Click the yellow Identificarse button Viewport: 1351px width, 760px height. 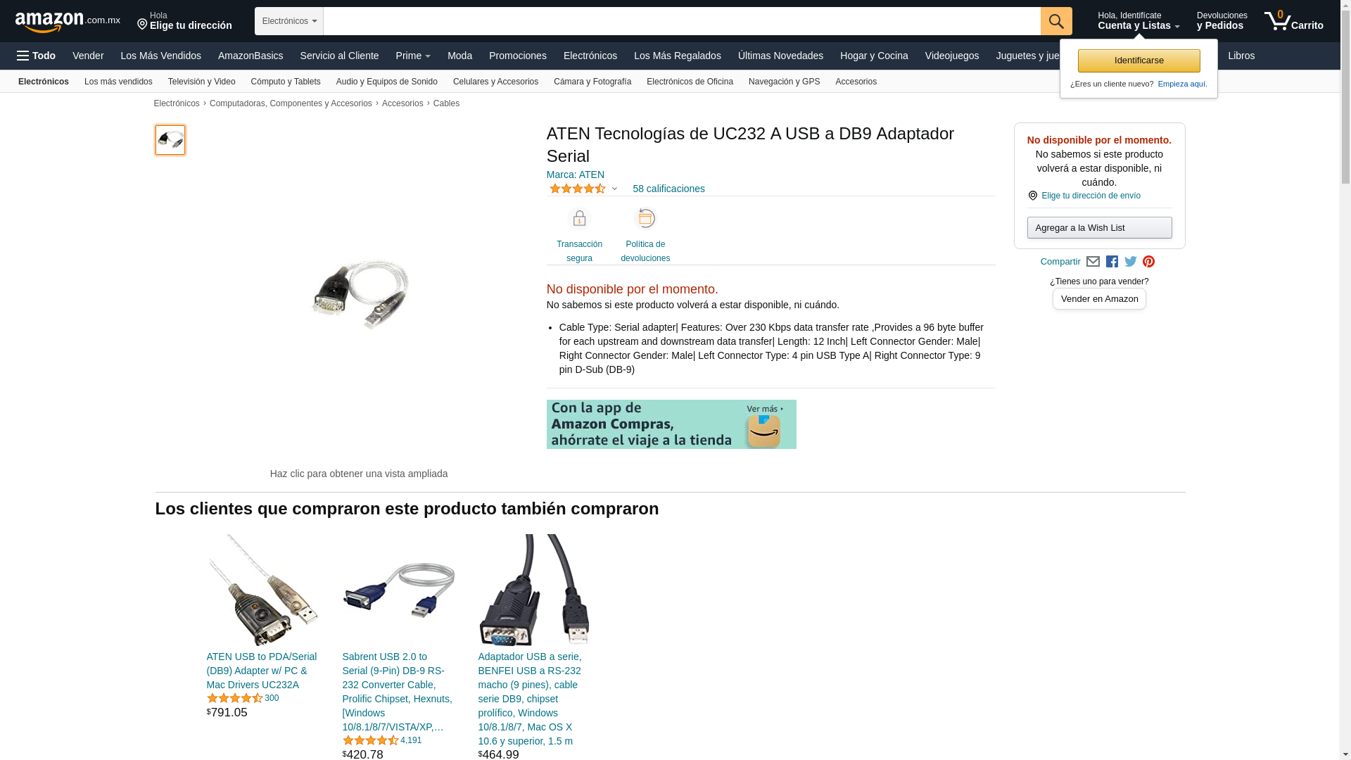pyautogui.click(x=1138, y=61)
